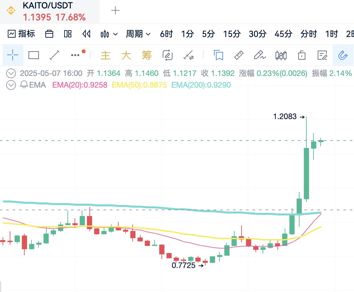Viewport: 354px width, 292px height.
Task: Open the 指标 indicators panel
Action: [21, 34]
